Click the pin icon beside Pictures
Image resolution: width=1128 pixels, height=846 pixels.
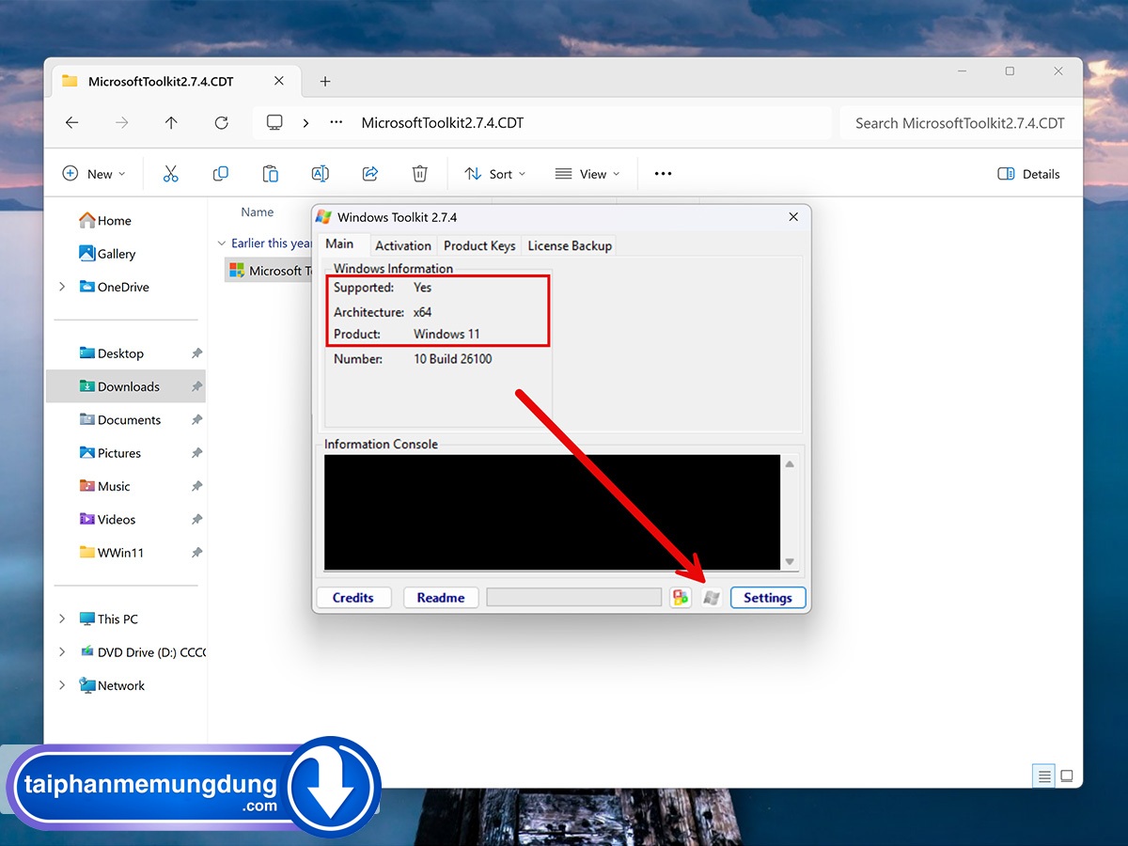pyautogui.click(x=196, y=453)
